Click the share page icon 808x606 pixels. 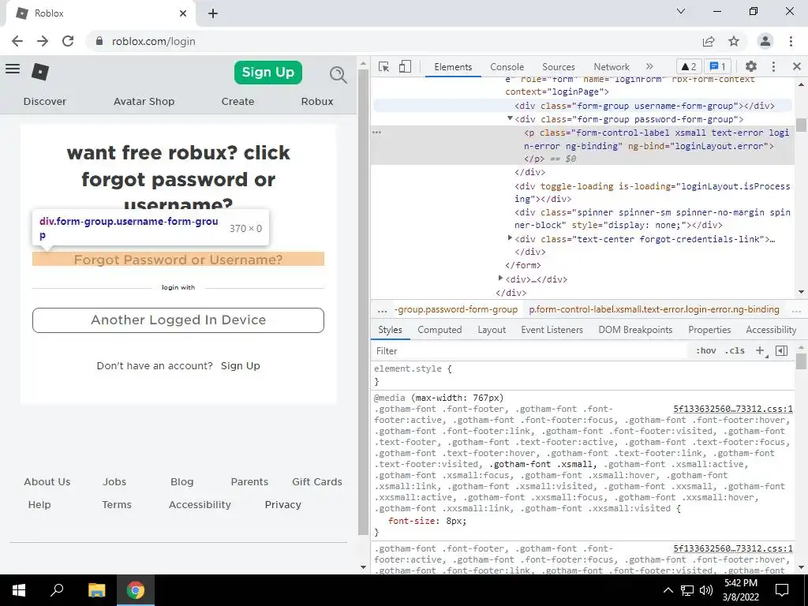(709, 41)
